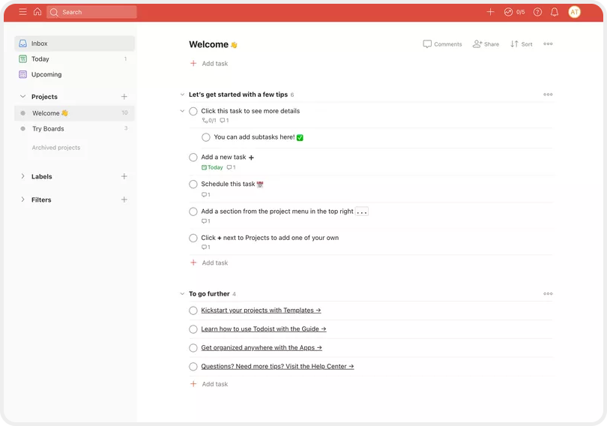607x426 pixels.
Task: Toggle the hamburger sidebar menu
Action: (22, 11)
